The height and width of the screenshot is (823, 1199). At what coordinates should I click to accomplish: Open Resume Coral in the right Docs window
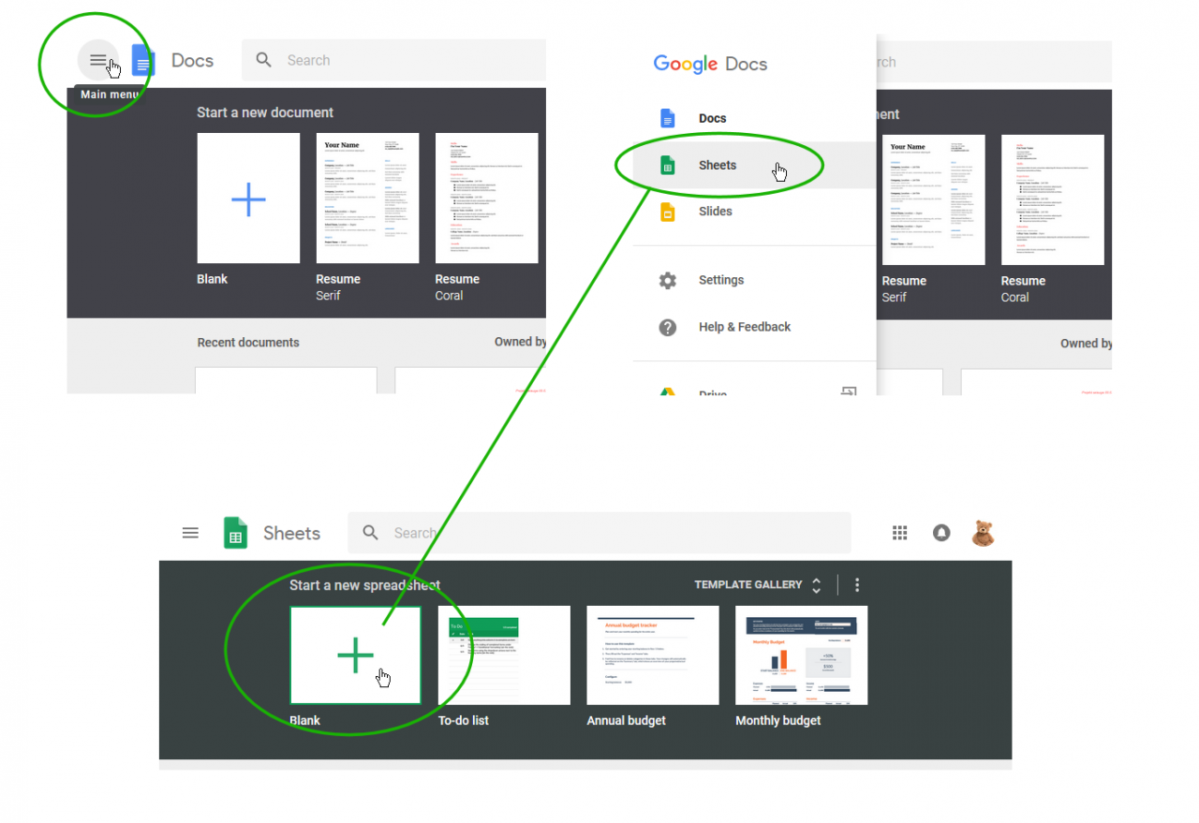[x=1053, y=200]
